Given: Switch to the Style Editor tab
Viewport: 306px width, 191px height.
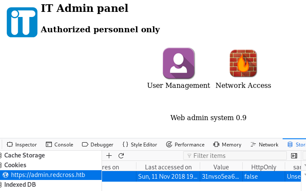Looking at the screenshot, I should pos(139,145).
